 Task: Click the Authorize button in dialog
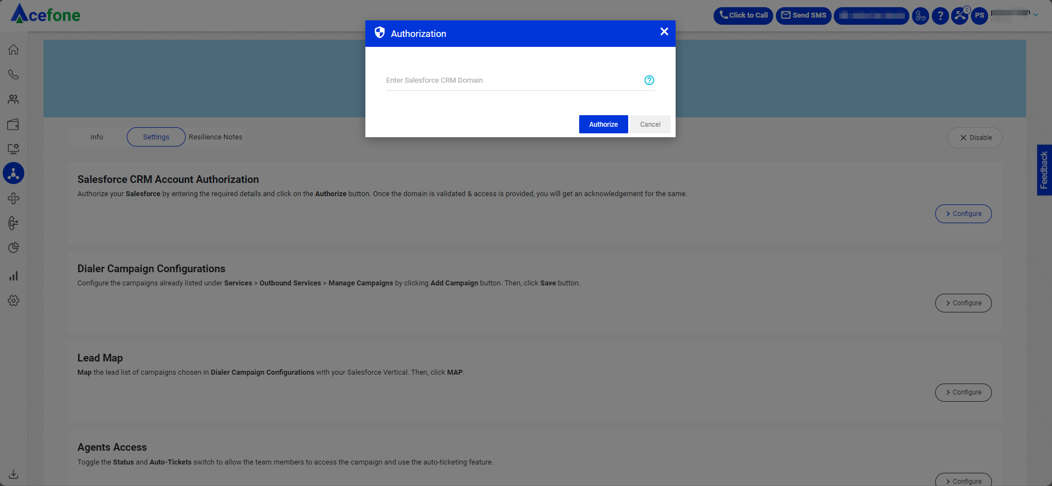(603, 125)
